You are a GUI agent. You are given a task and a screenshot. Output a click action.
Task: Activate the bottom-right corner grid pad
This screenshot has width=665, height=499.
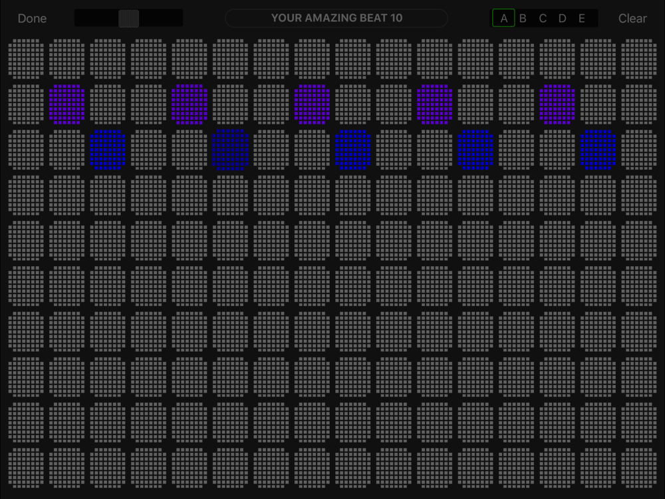[x=638, y=467]
